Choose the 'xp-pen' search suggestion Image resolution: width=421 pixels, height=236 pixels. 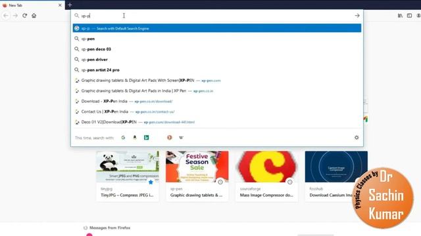pyautogui.click(x=217, y=39)
